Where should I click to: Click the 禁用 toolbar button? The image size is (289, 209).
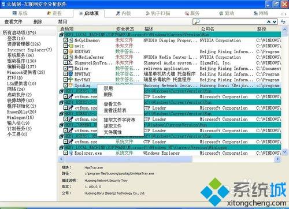[62, 22]
